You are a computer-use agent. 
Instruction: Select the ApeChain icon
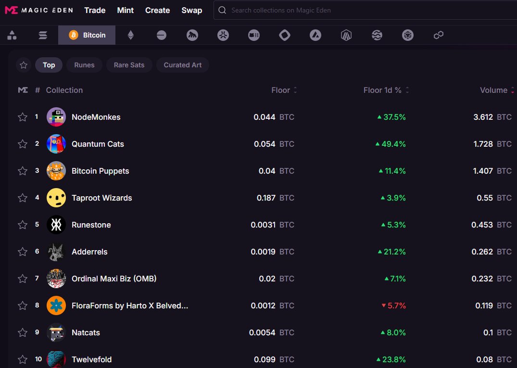point(254,35)
